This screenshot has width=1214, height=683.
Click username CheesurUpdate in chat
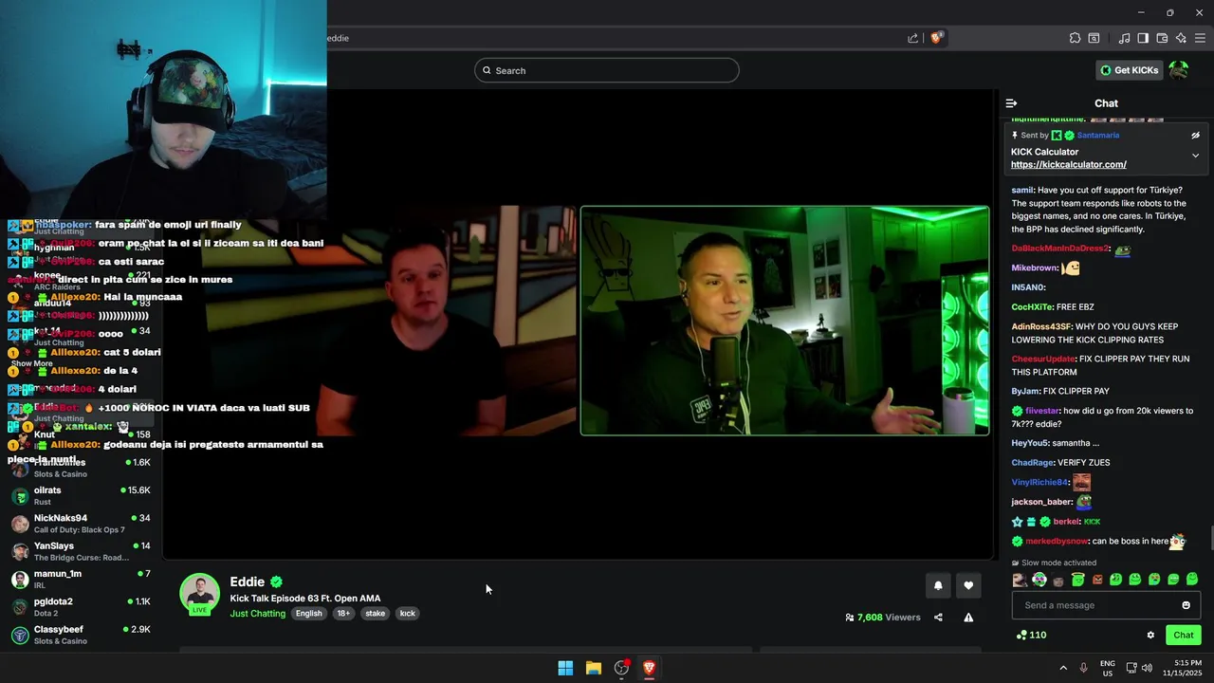click(x=1042, y=360)
